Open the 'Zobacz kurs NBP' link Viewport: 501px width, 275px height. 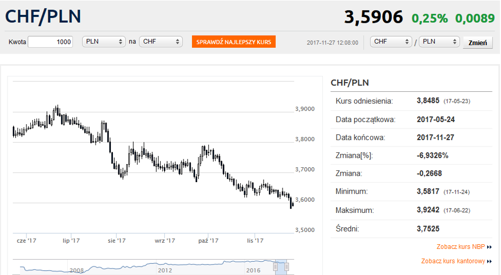pyautogui.click(x=460, y=246)
